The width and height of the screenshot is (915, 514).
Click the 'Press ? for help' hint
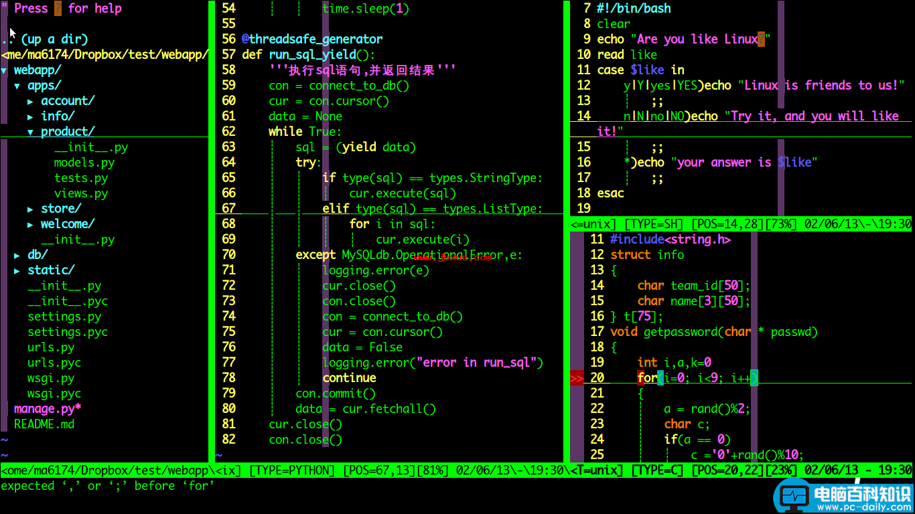click(x=68, y=9)
